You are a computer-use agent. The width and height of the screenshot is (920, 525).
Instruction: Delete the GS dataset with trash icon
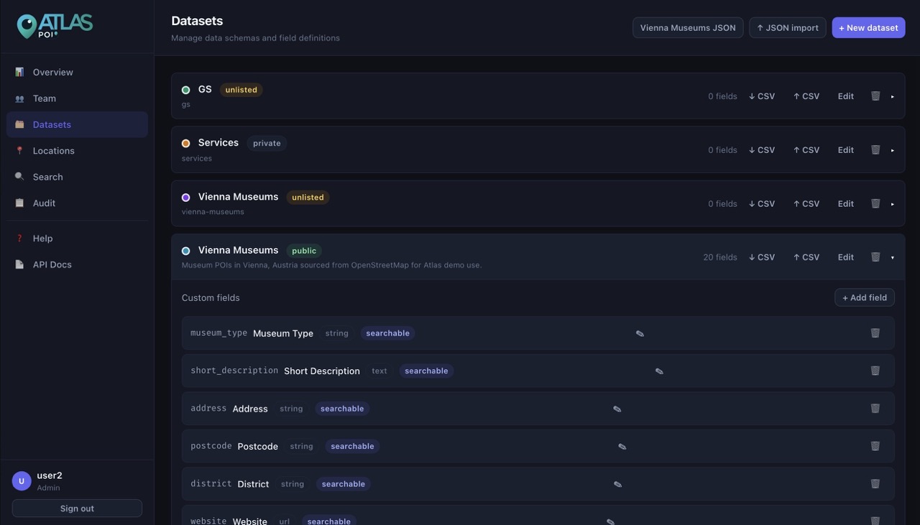coord(875,96)
